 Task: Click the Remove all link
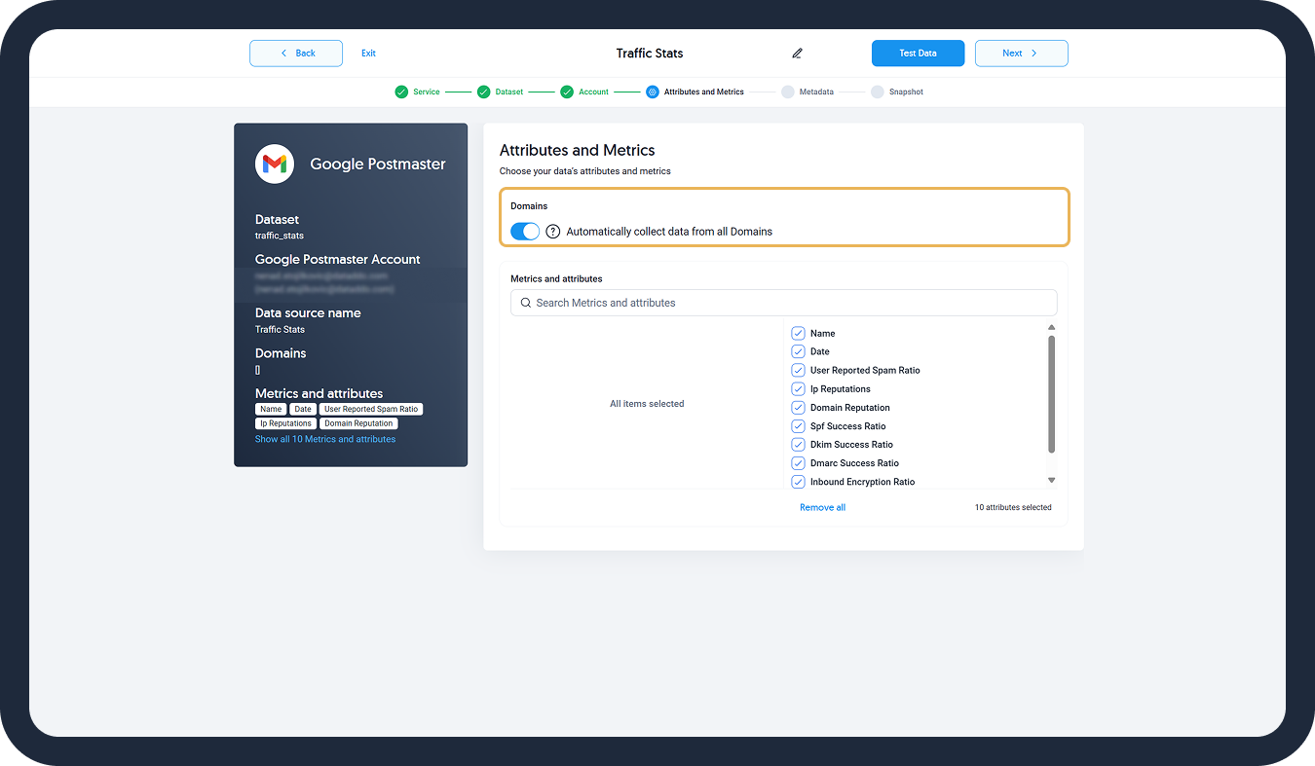point(822,507)
